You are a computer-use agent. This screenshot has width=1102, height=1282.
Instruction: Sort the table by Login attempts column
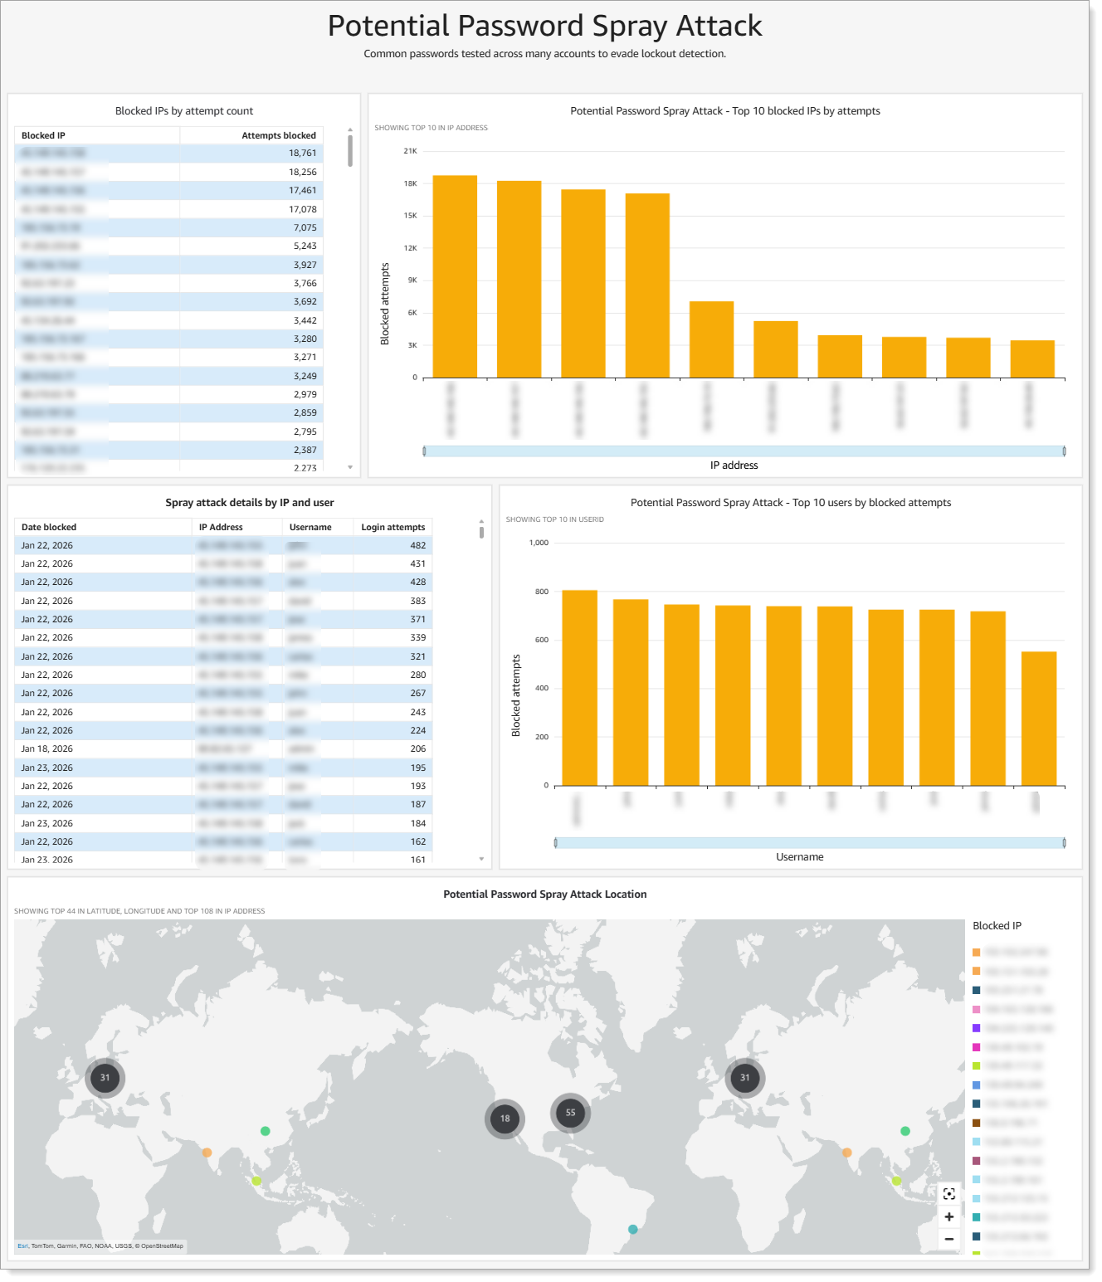pos(393,527)
